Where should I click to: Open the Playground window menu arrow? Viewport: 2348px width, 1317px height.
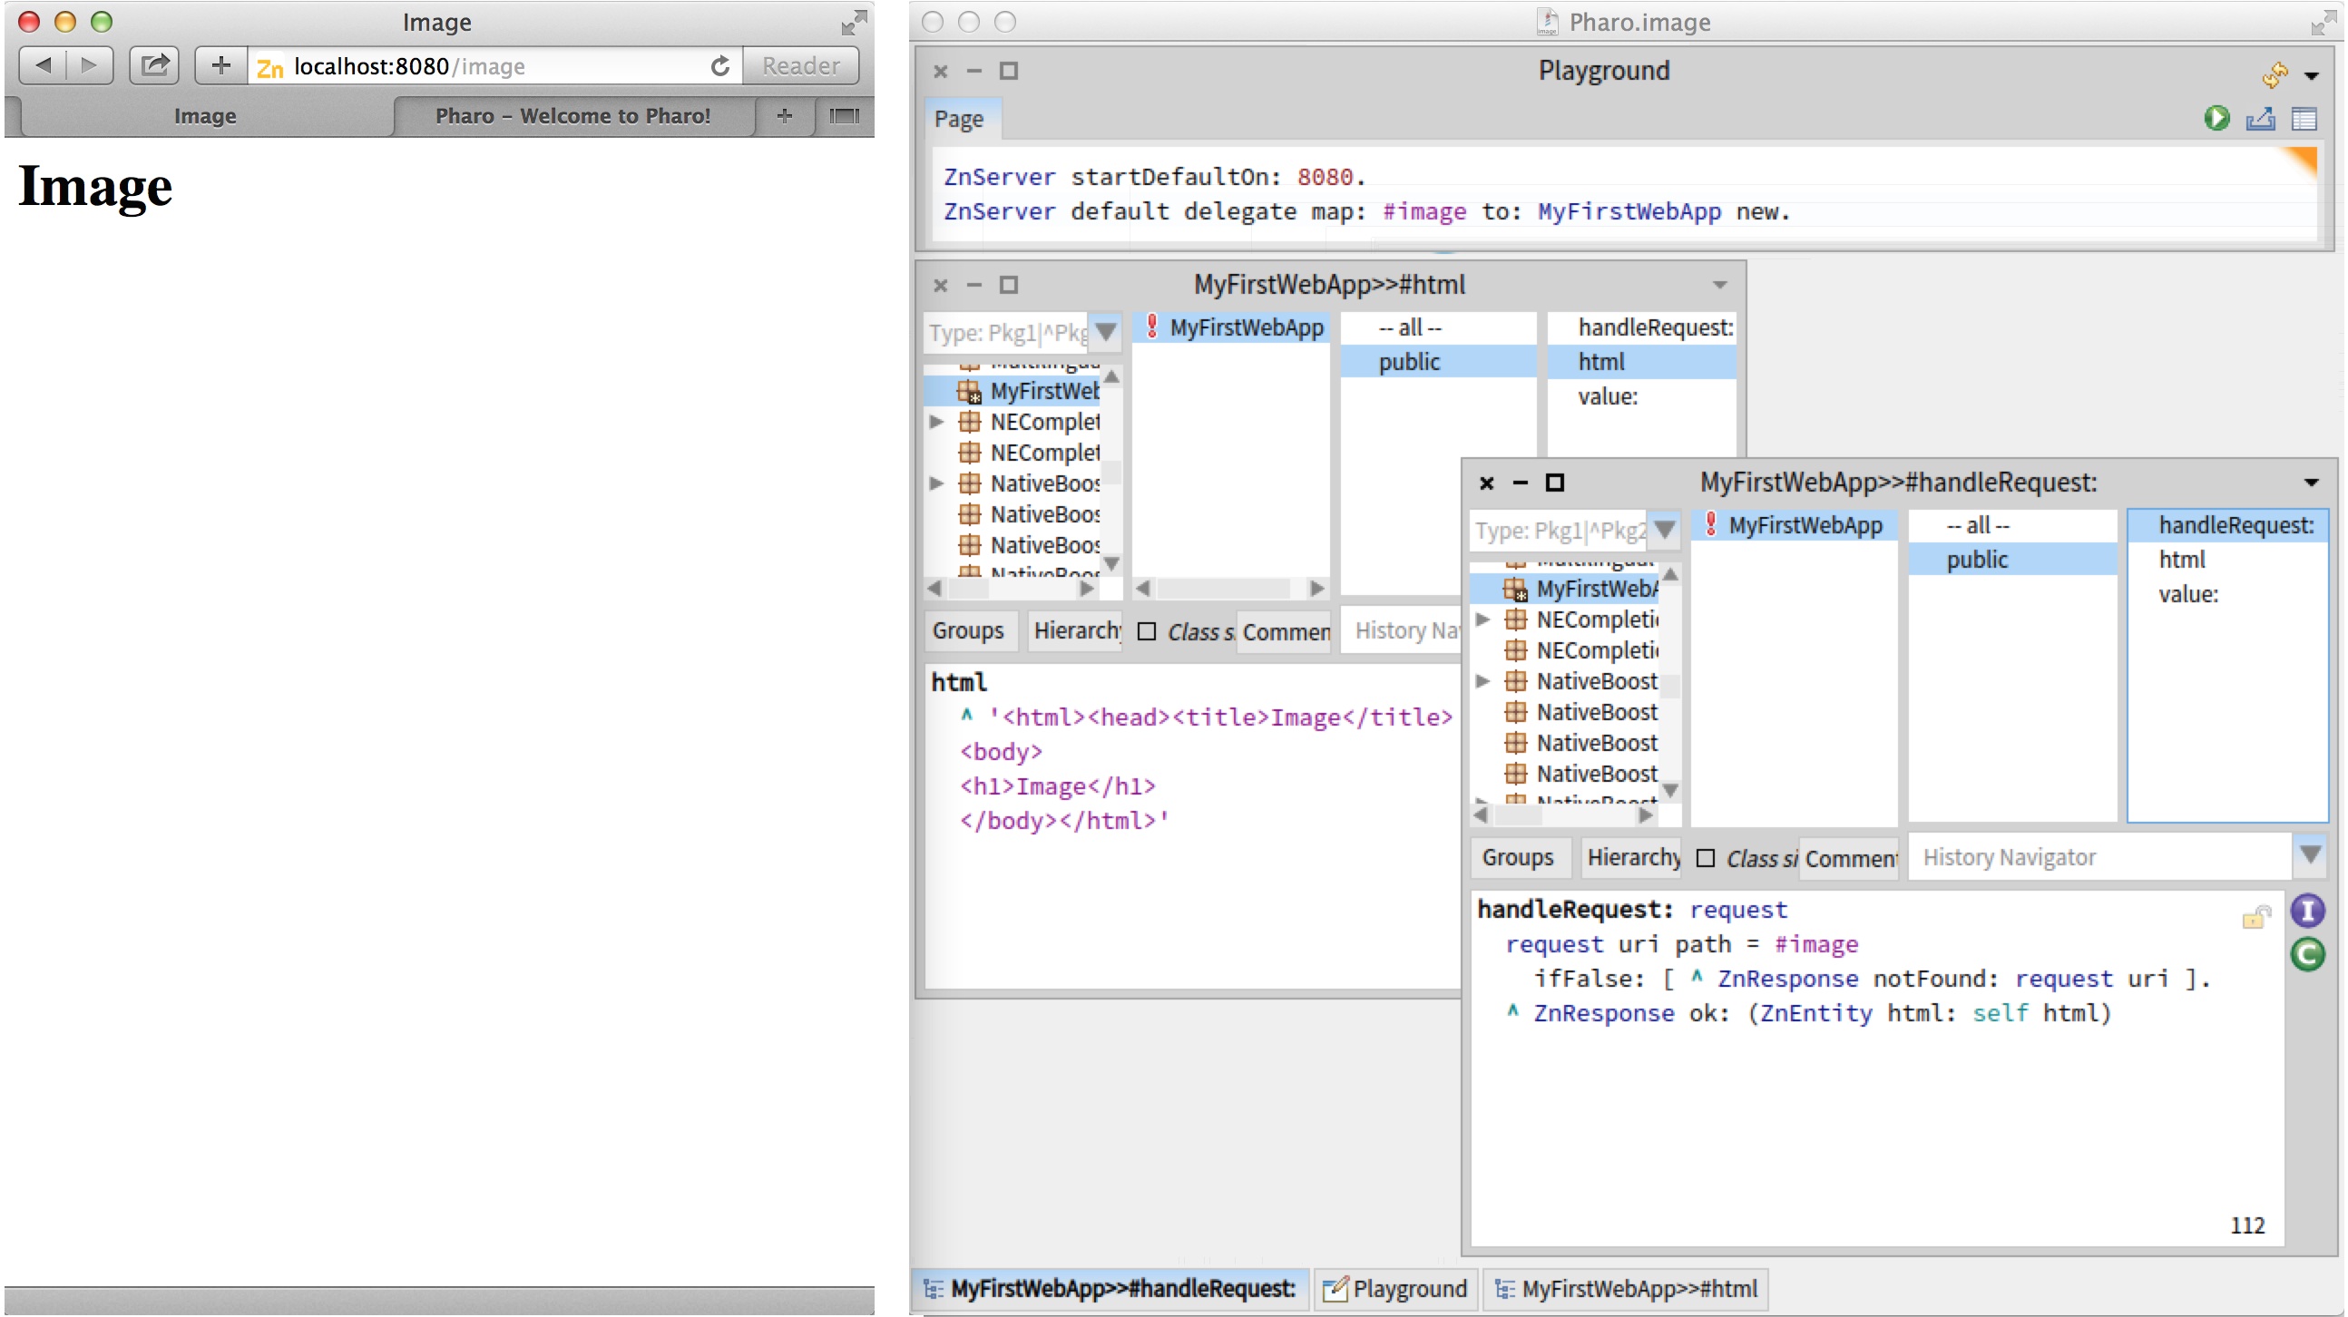[2312, 74]
